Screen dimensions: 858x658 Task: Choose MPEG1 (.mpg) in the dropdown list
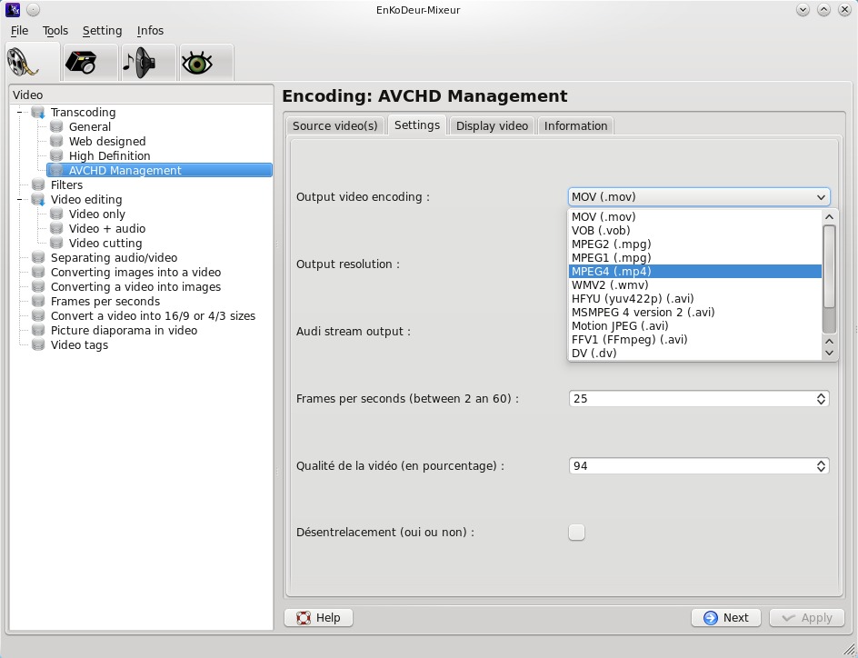[695, 257]
